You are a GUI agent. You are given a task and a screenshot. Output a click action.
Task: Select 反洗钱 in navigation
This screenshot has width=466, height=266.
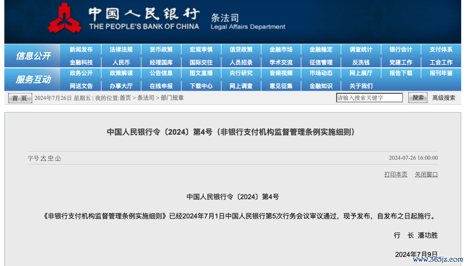[x=361, y=63]
